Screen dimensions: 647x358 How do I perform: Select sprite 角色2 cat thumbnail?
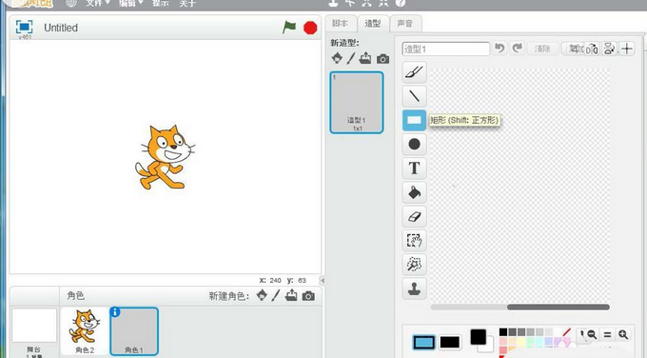click(x=85, y=331)
